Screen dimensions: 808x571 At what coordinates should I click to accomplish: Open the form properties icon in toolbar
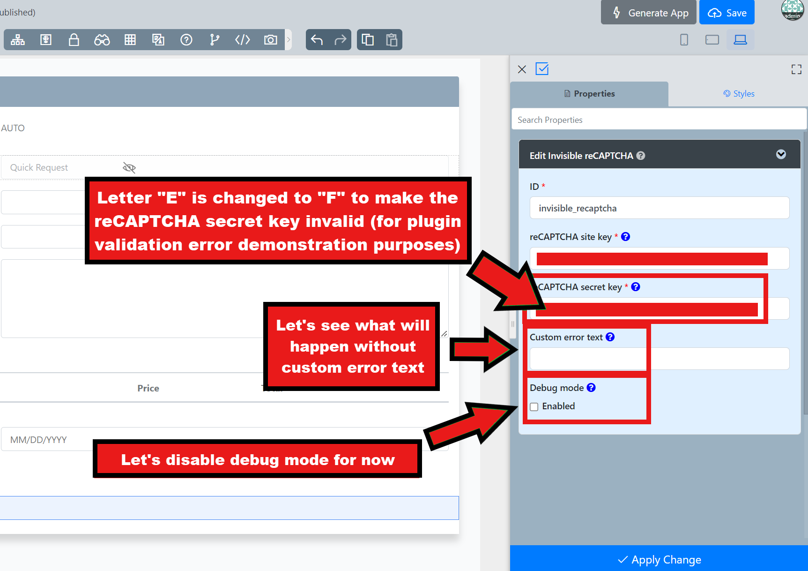(46, 40)
